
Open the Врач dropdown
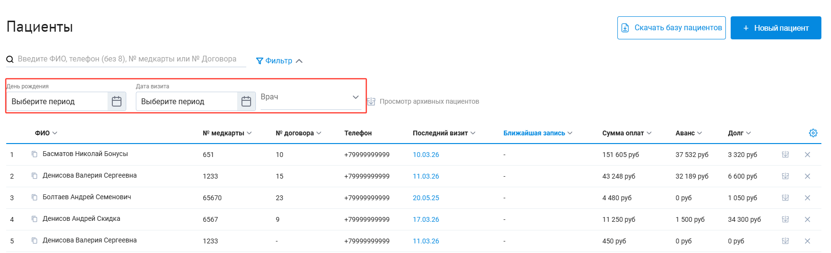click(x=311, y=97)
